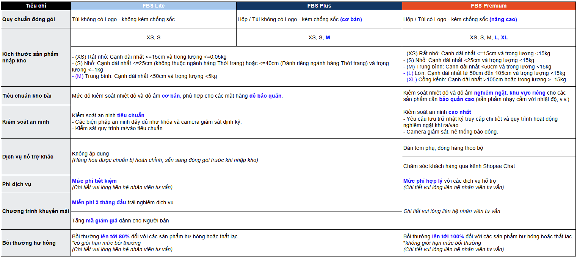Screen dimensions: 577x258
Task: Click "Kiểm soát an ninh cao nhất" line
Action: 437,112
